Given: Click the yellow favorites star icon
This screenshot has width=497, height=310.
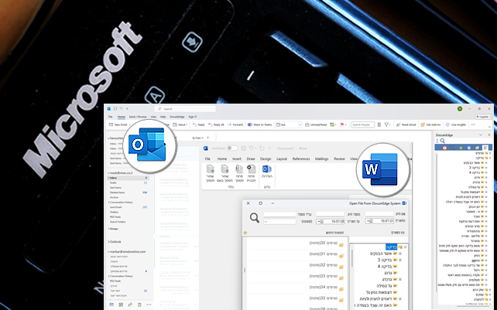Looking at the screenshot, I should 245,232.
